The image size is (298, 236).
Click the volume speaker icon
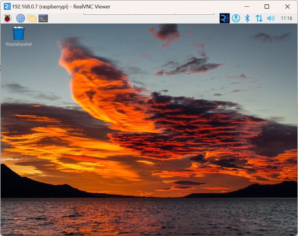(271, 18)
